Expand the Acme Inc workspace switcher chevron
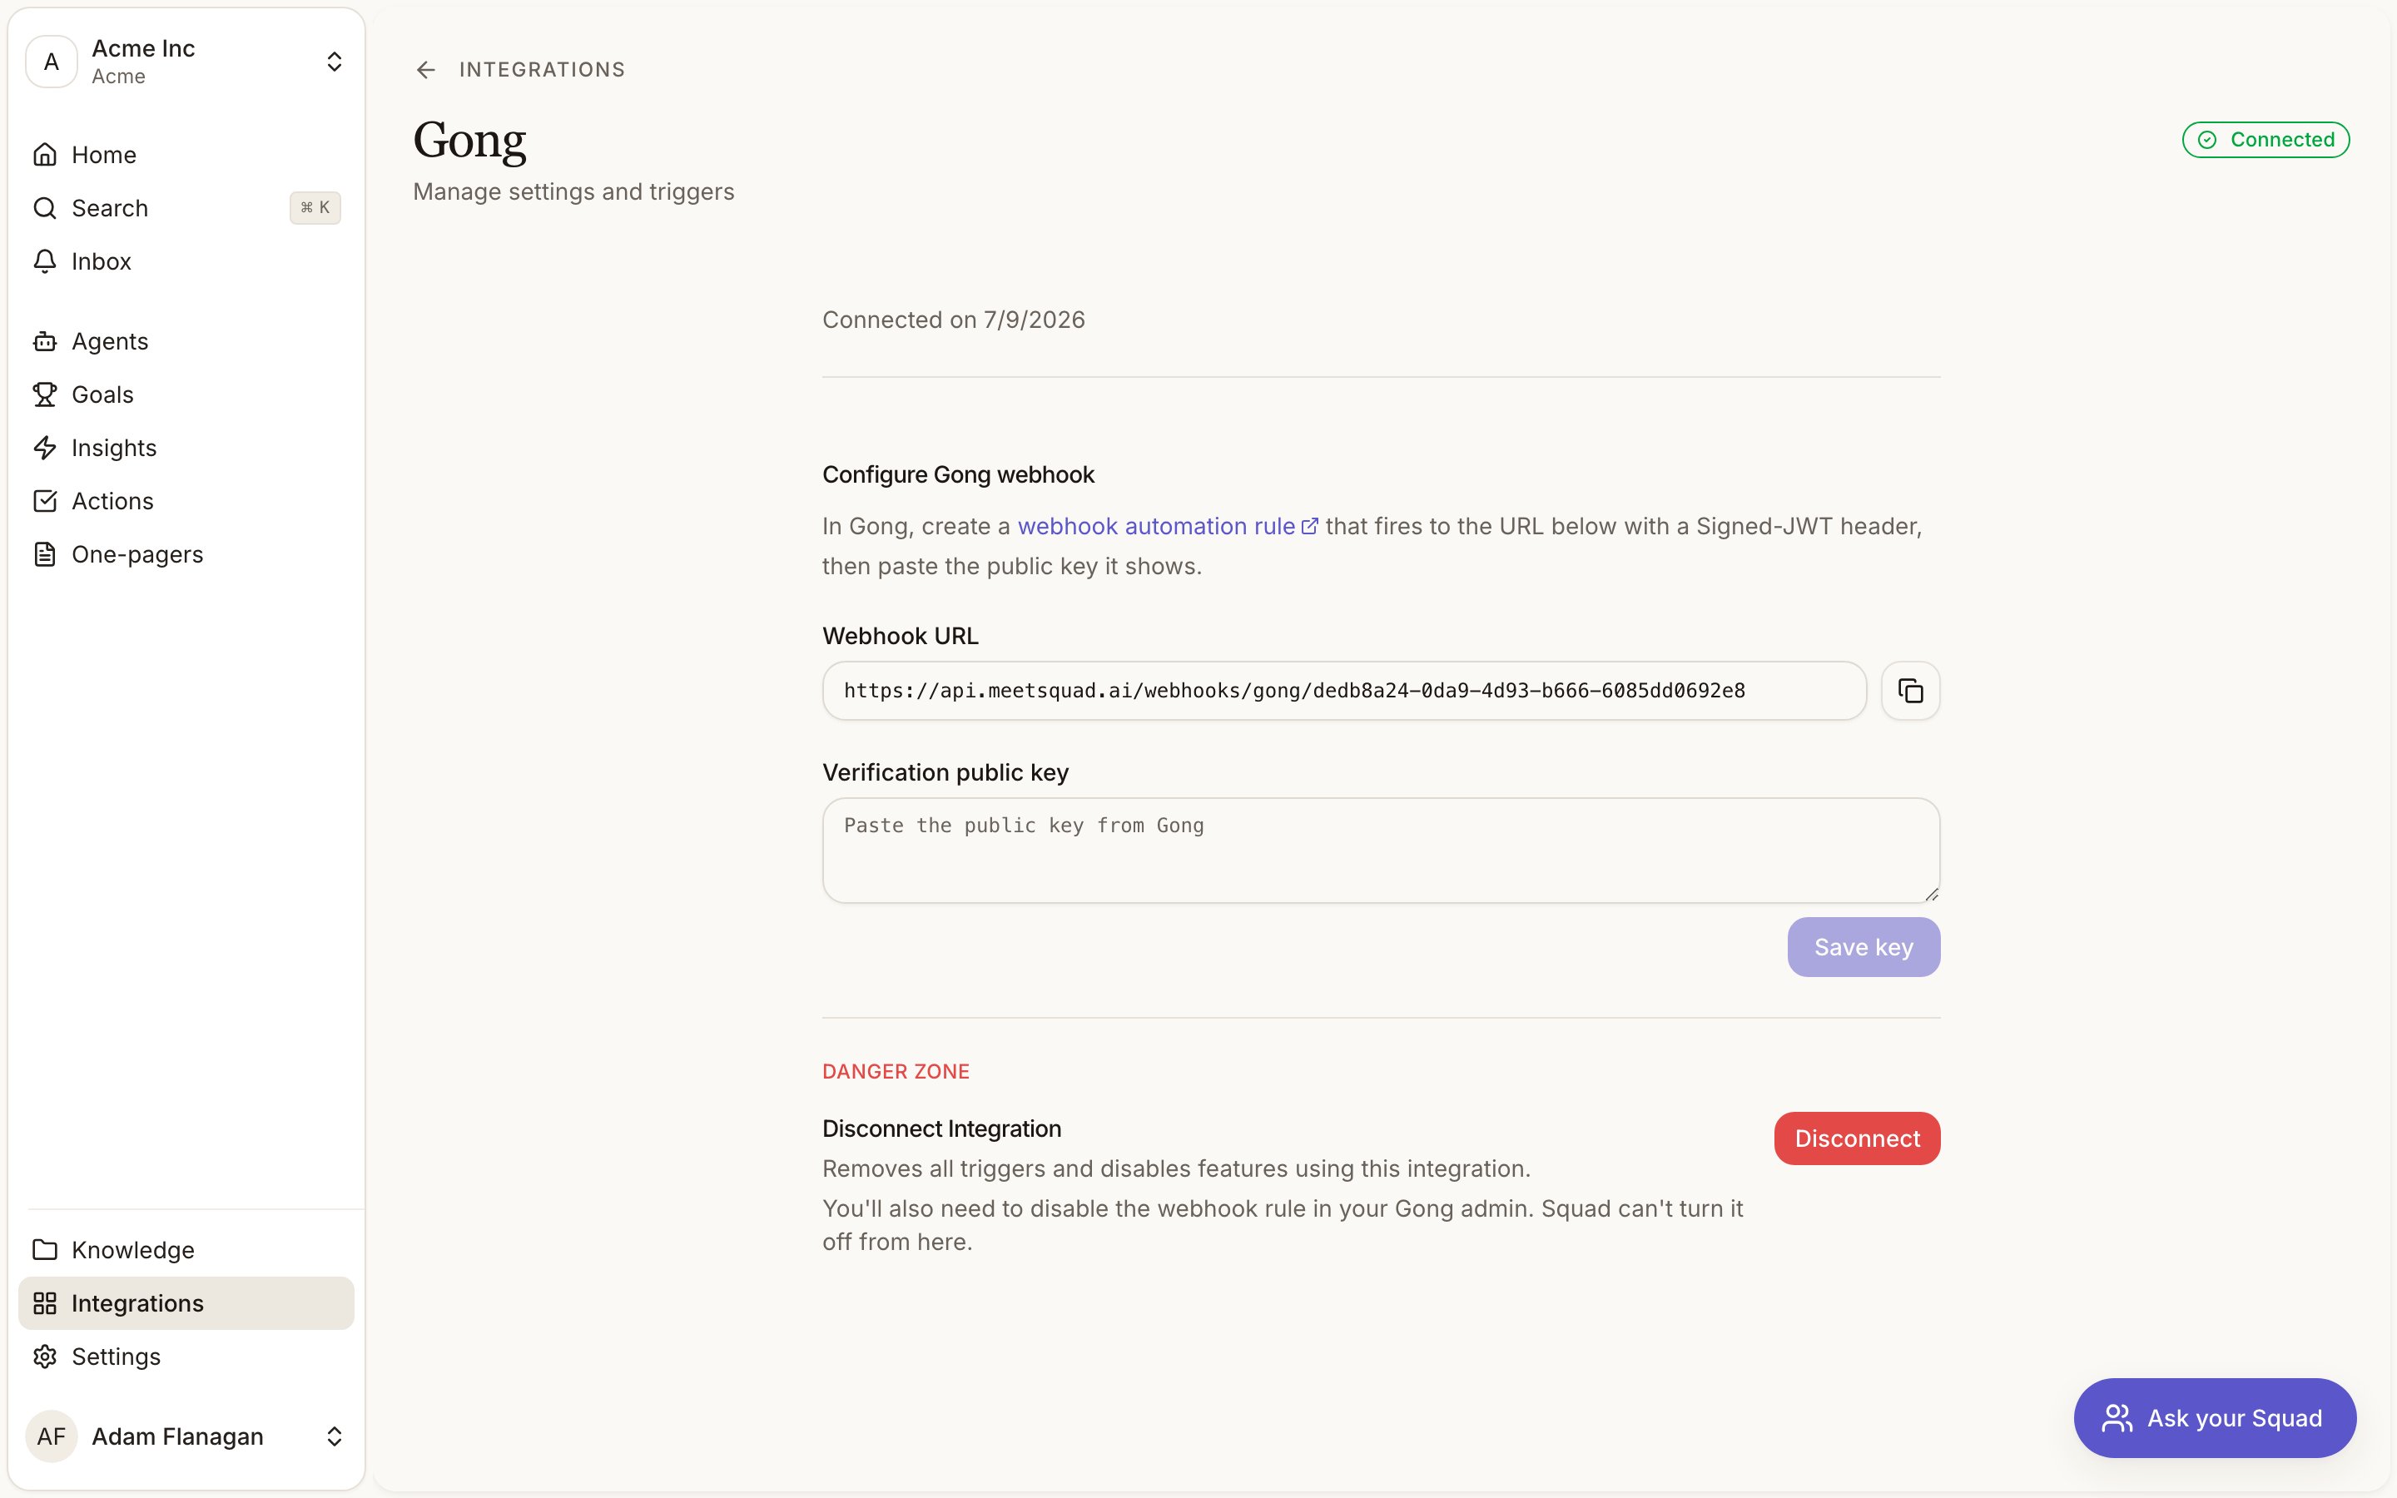2397x1498 pixels. point(334,62)
